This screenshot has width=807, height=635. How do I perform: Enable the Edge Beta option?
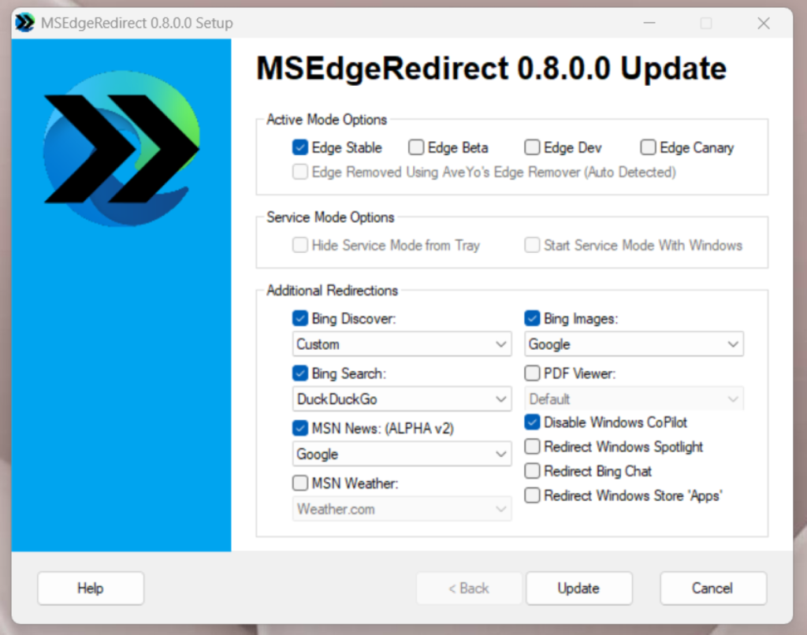point(416,147)
